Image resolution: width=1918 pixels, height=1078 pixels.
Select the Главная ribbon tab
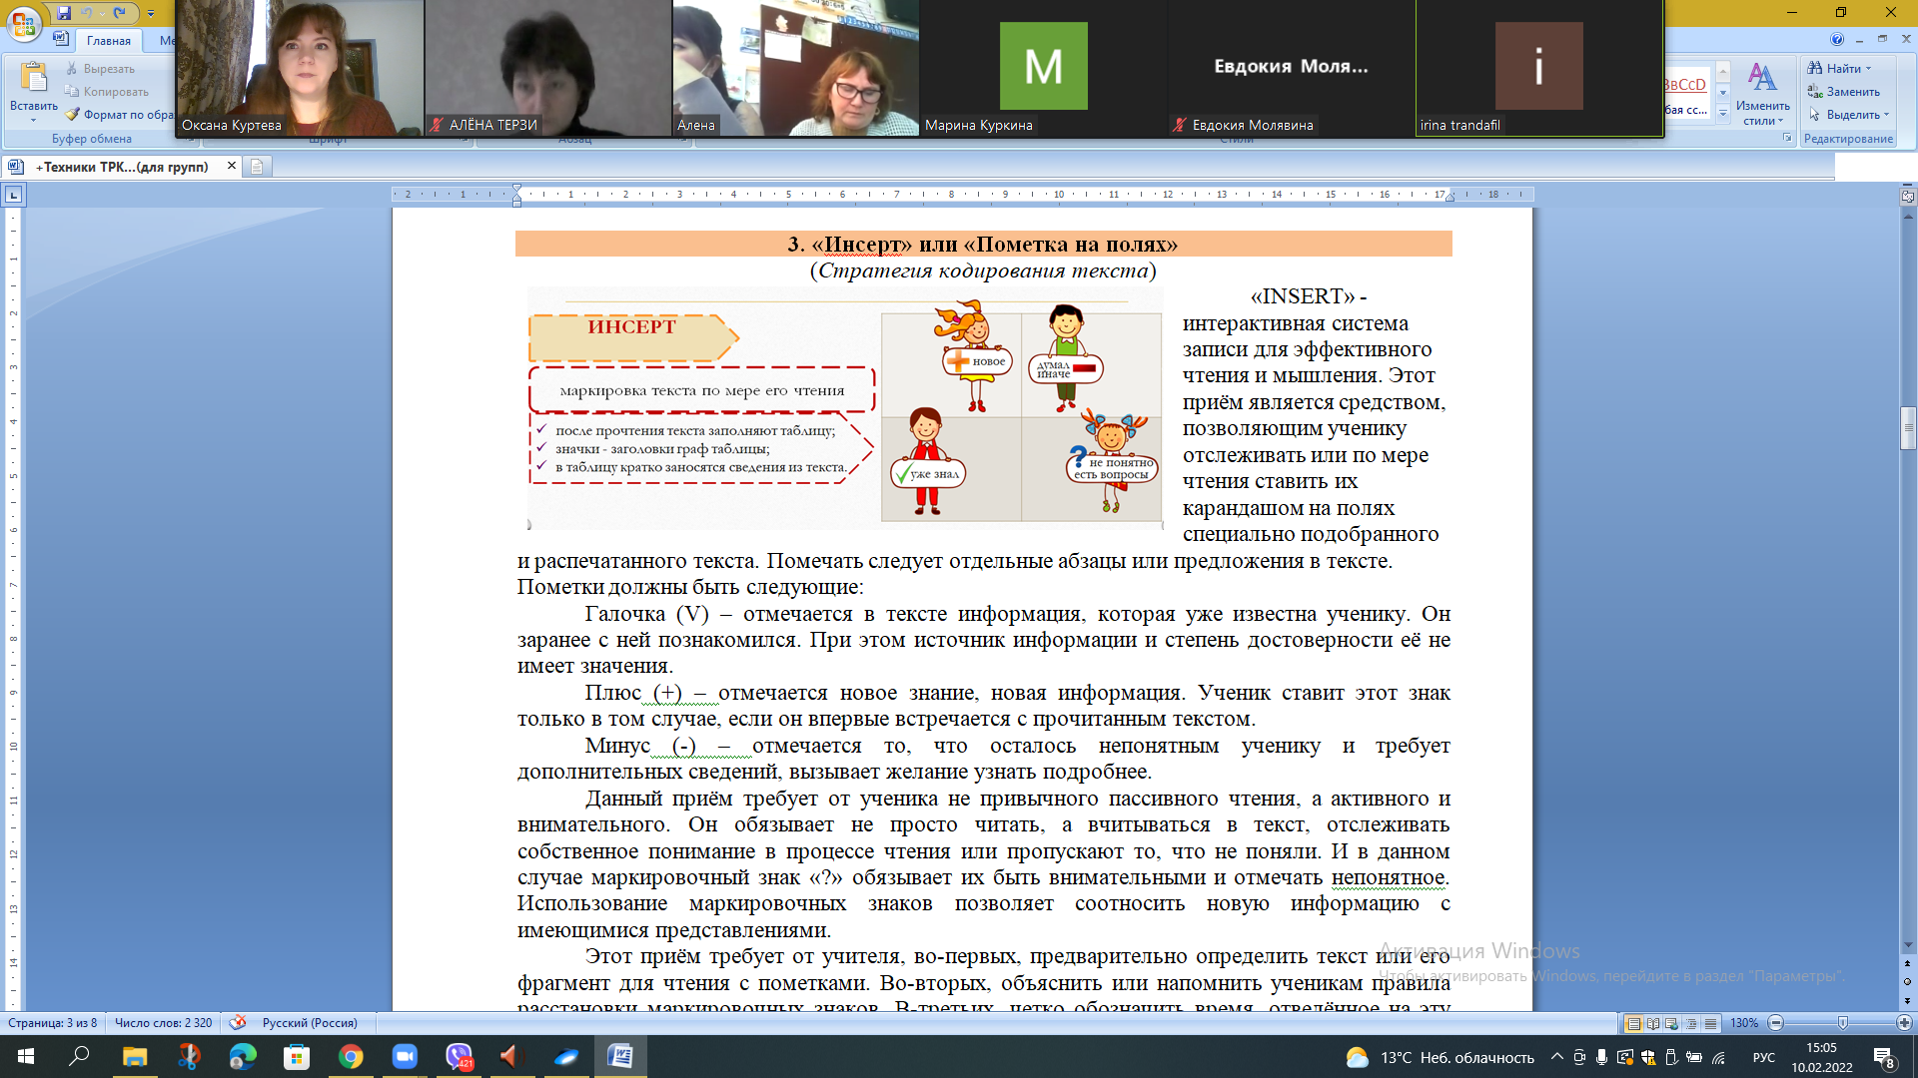coord(108,41)
